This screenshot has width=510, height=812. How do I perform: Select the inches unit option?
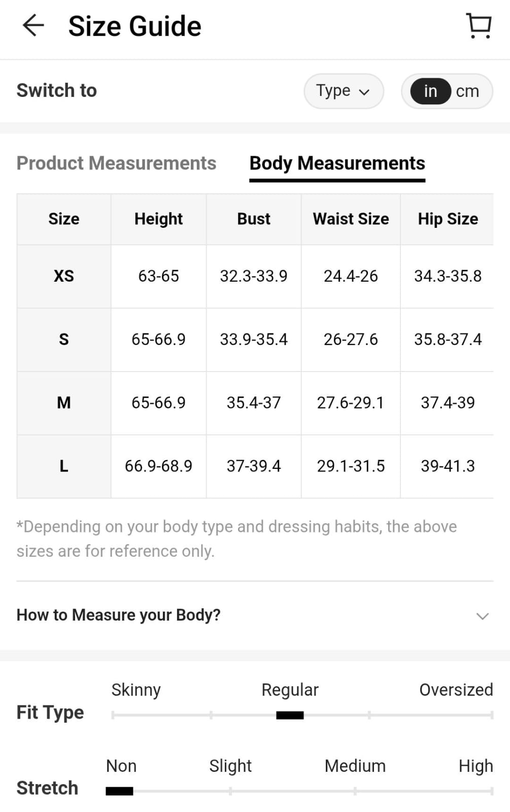pyautogui.click(x=430, y=91)
